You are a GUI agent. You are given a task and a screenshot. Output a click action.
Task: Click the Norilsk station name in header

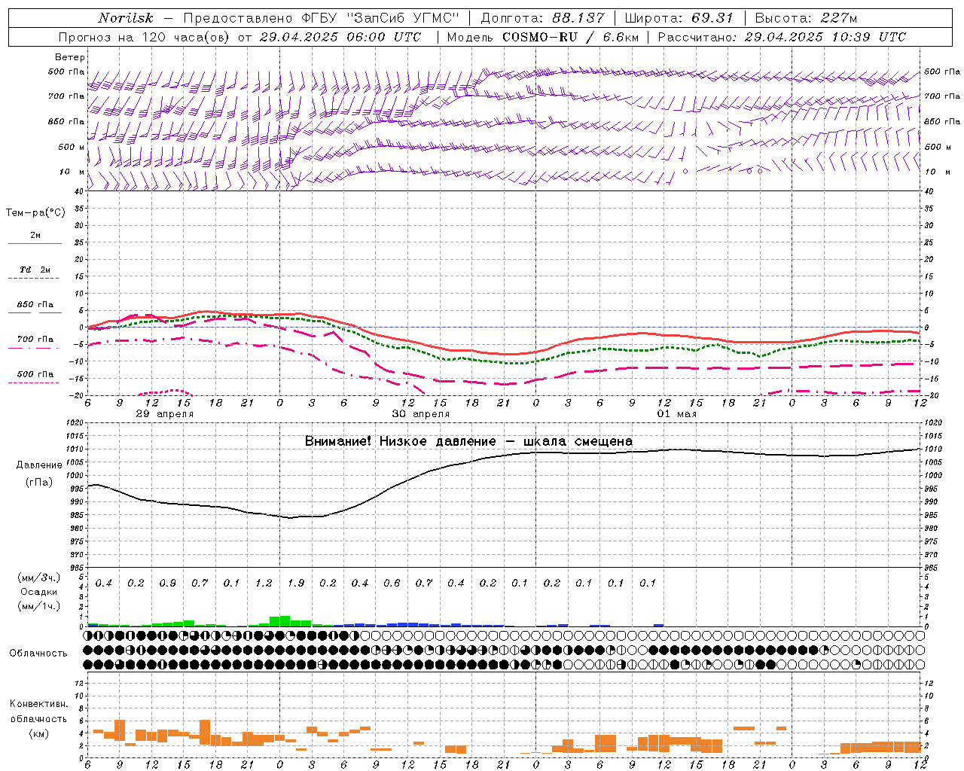click(126, 18)
